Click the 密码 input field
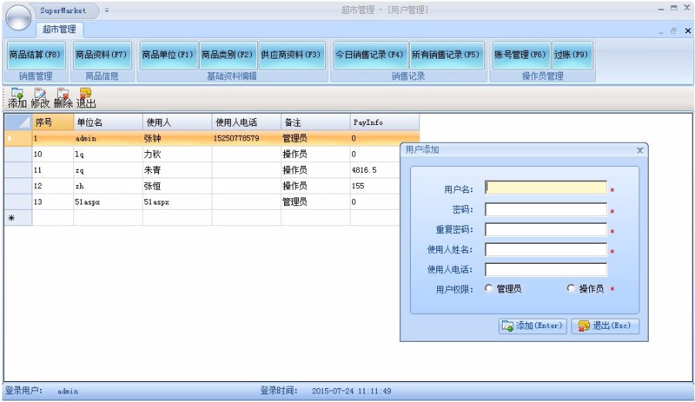The width and height of the screenshot is (695, 402). pyautogui.click(x=546, y=209)
